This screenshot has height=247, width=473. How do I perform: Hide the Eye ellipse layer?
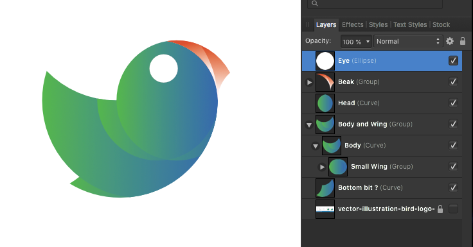coord(453,60)
